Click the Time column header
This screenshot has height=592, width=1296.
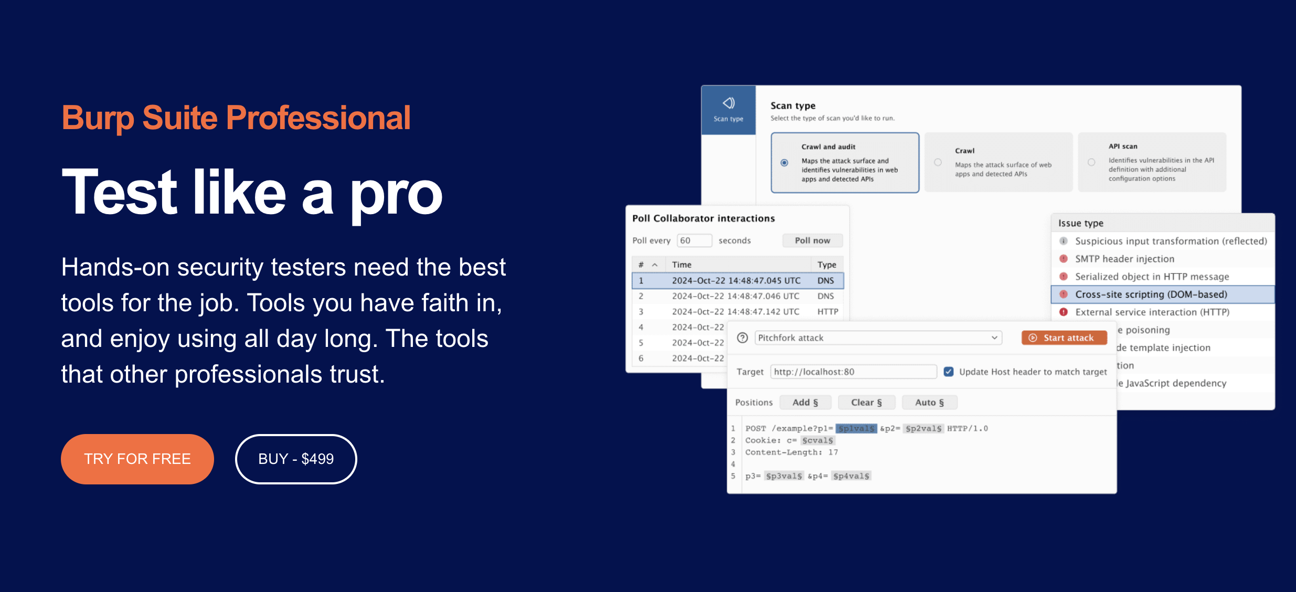(x=738, y=265)
